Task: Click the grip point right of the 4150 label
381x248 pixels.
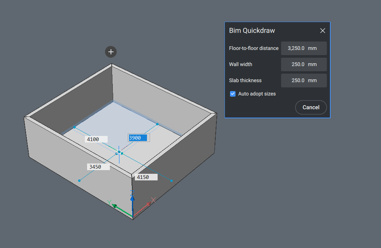Action: (171, 180)
